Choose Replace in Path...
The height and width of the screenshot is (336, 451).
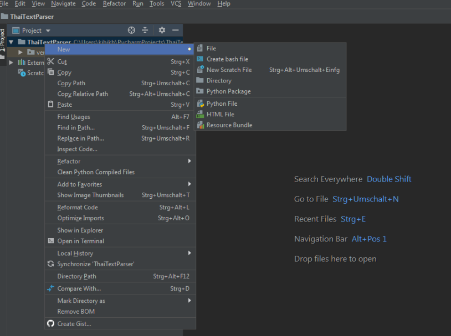tap(120, 138)
